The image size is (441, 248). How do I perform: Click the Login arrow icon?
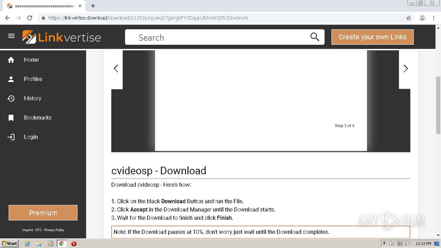11,137
